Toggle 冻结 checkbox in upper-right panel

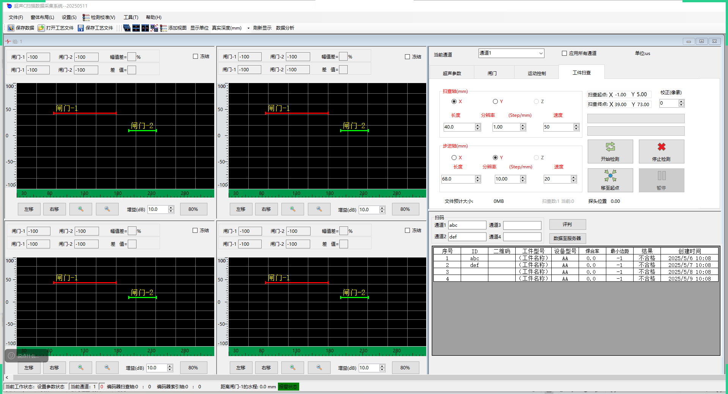pyautogui.click(x=408, y=57)
